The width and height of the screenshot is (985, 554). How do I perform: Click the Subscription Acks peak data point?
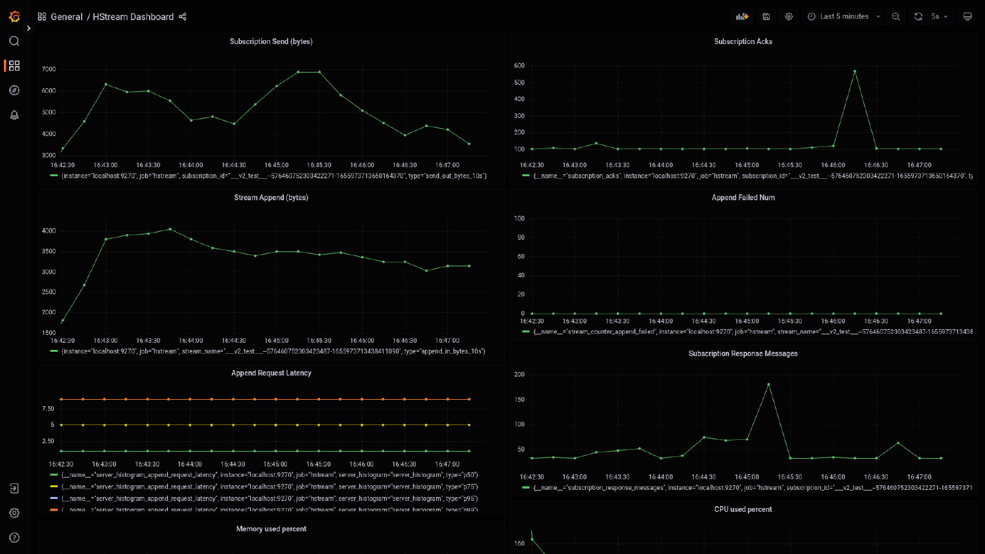pyautogui.click(x=855, y=71)
